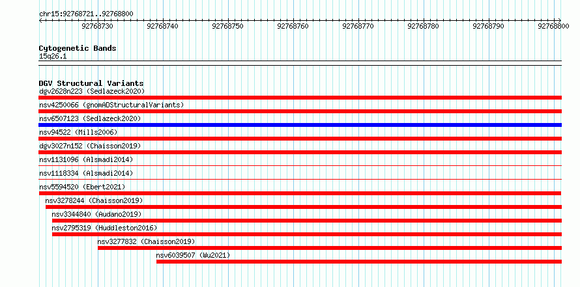Select the blue nsv6507123 variant bar
The width and height of the screenshot is (580, 287).
tap(300, 125)
